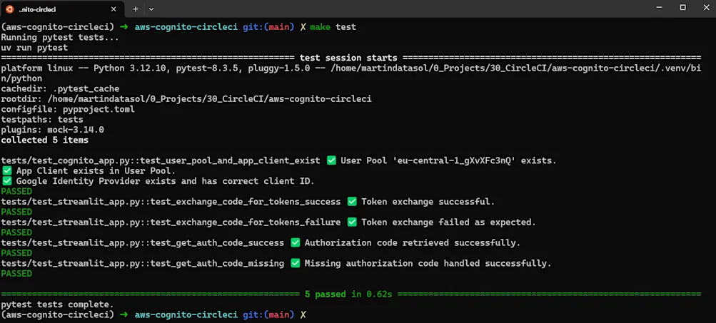The width and height of the screenshot is (716, 323).
Task: Click 'configfile: pyproject.toml' line
Action: point(68,109)
